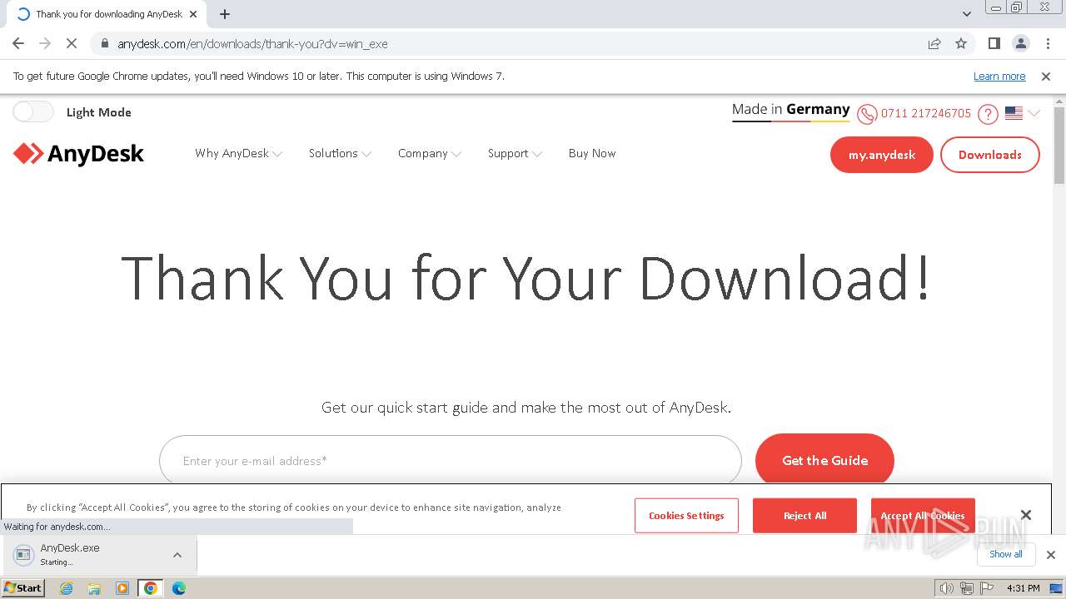Open a new browser tab

click(x=225, y=13)
